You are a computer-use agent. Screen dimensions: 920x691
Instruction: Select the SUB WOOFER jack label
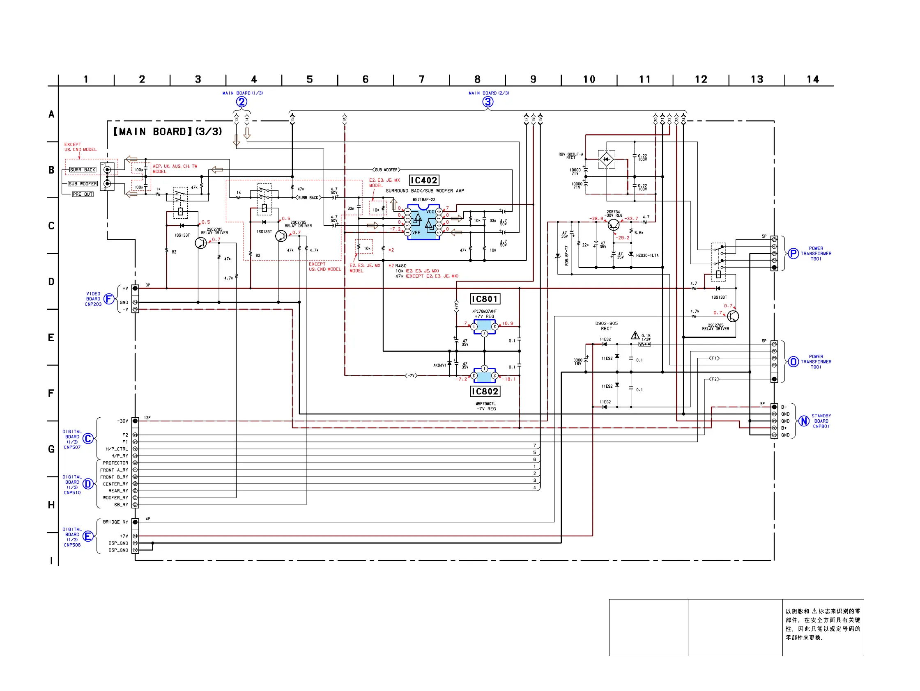tap(83, 184)
